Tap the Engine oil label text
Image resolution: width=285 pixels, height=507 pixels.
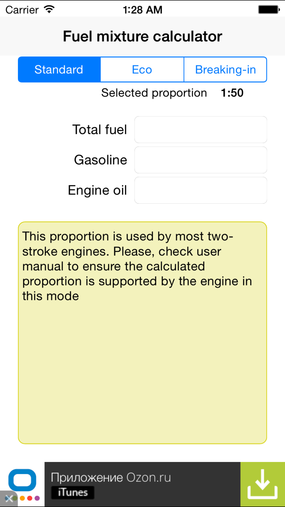click(97, 190)
